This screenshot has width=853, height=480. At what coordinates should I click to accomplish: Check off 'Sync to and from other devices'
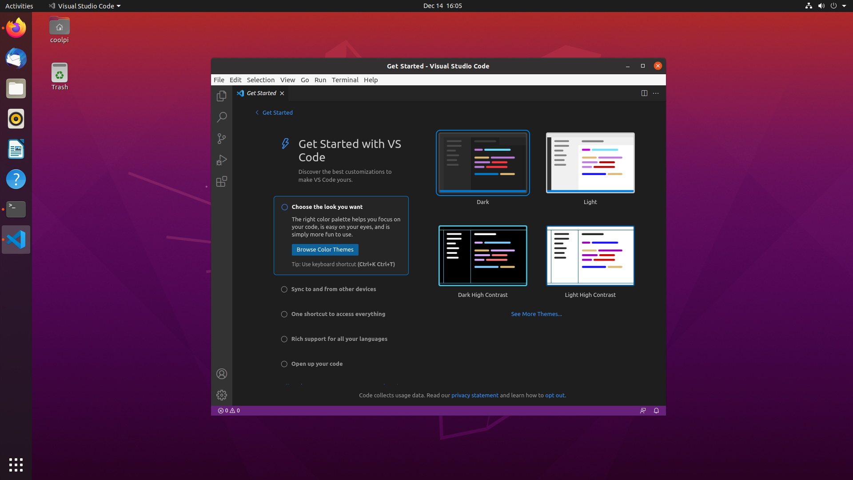284,289
